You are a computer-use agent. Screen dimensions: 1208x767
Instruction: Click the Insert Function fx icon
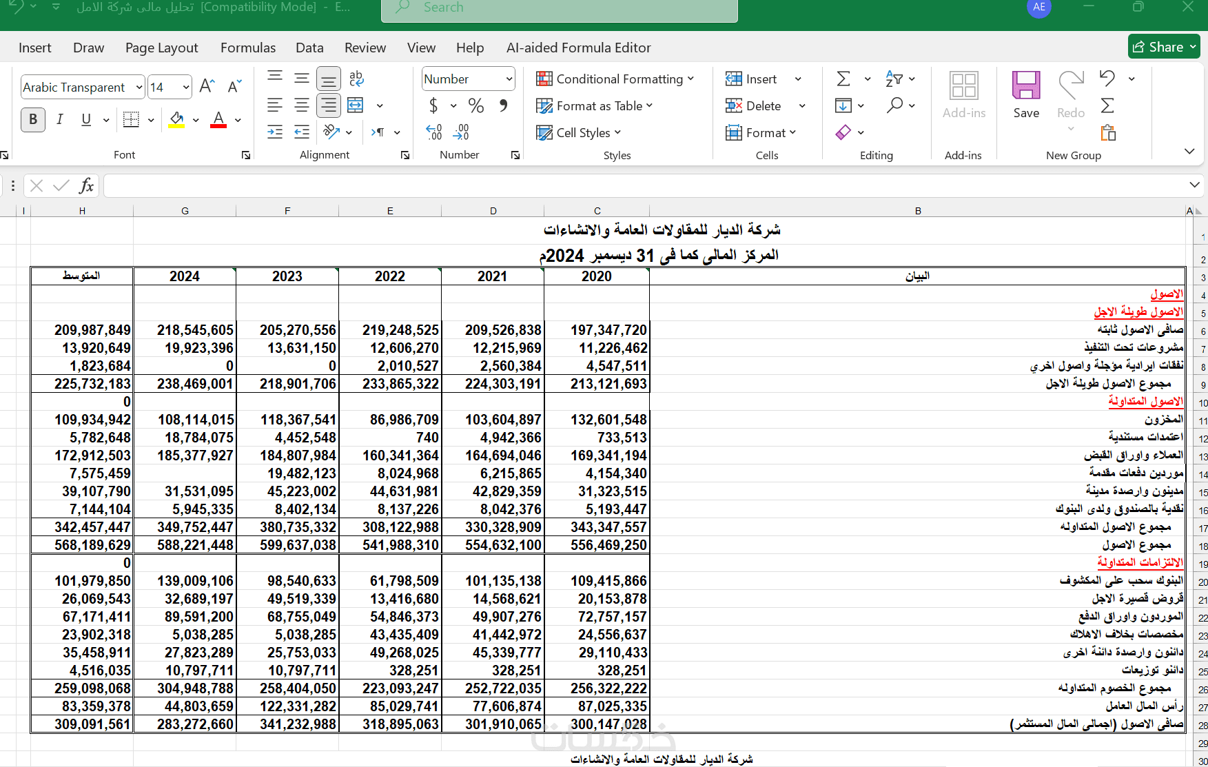tap(86, 185)
